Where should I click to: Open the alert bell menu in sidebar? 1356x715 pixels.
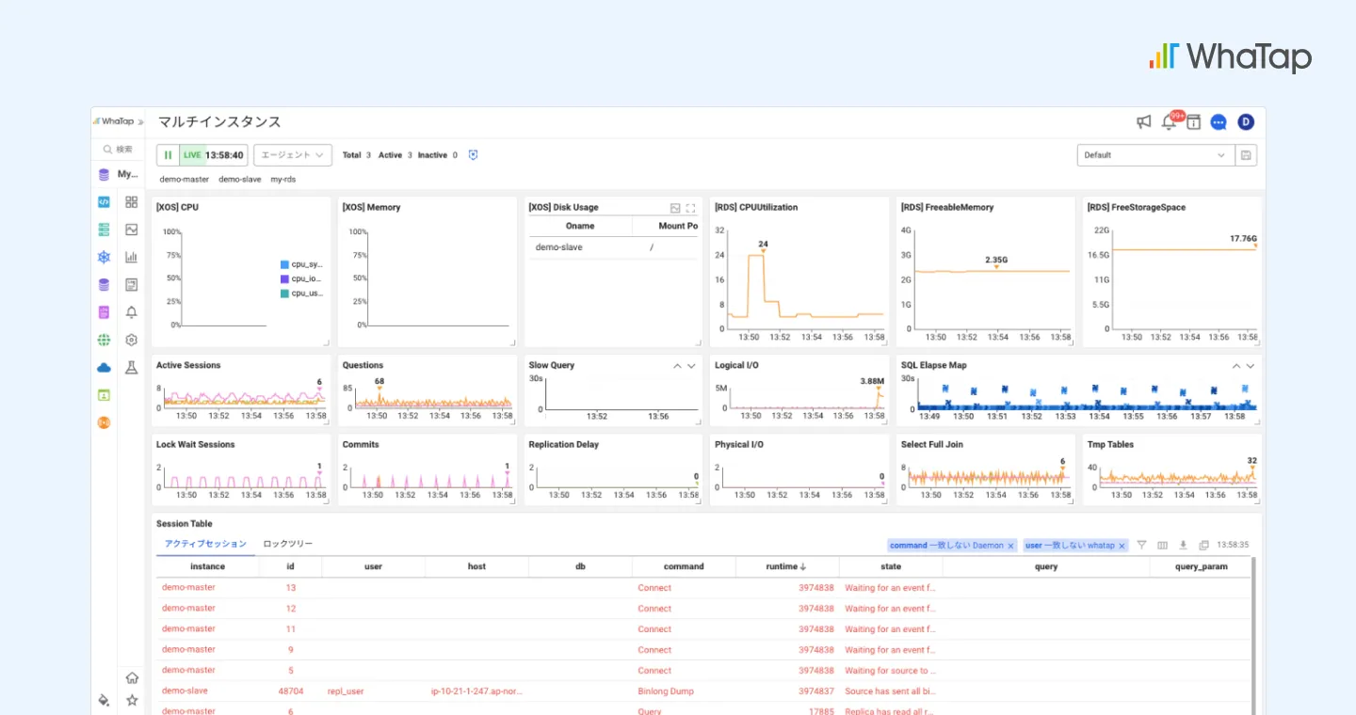point(132,312)
